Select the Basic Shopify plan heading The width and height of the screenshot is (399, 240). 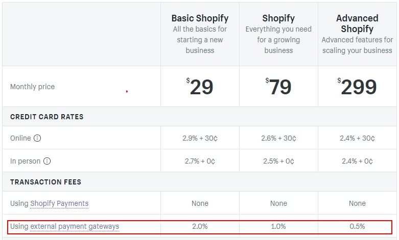[x=200, y=19]
